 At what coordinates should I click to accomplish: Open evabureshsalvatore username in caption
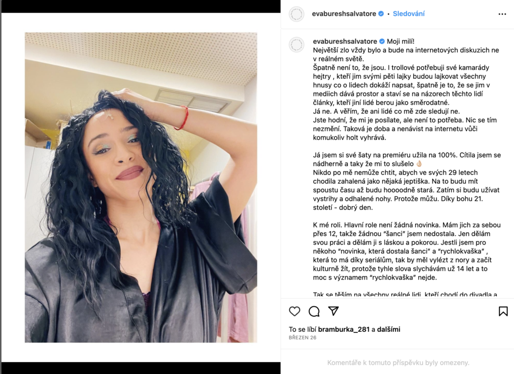[345, 41]
